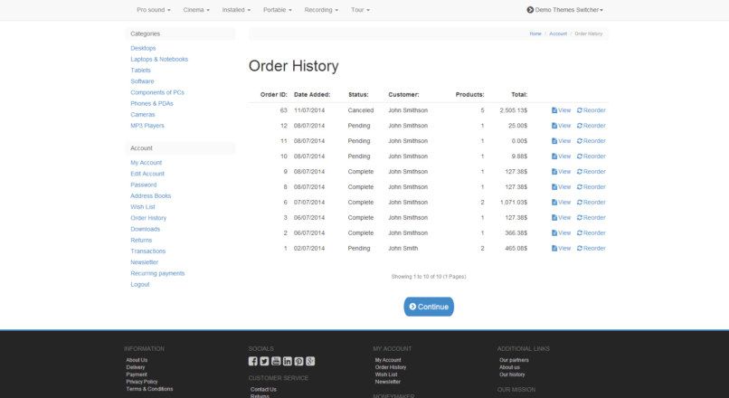View order 8 details
The height and width of the screenshot is (398, 729).
[x=561, y=187]
